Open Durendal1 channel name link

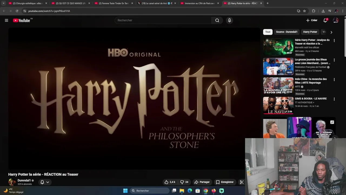(24, 180)
